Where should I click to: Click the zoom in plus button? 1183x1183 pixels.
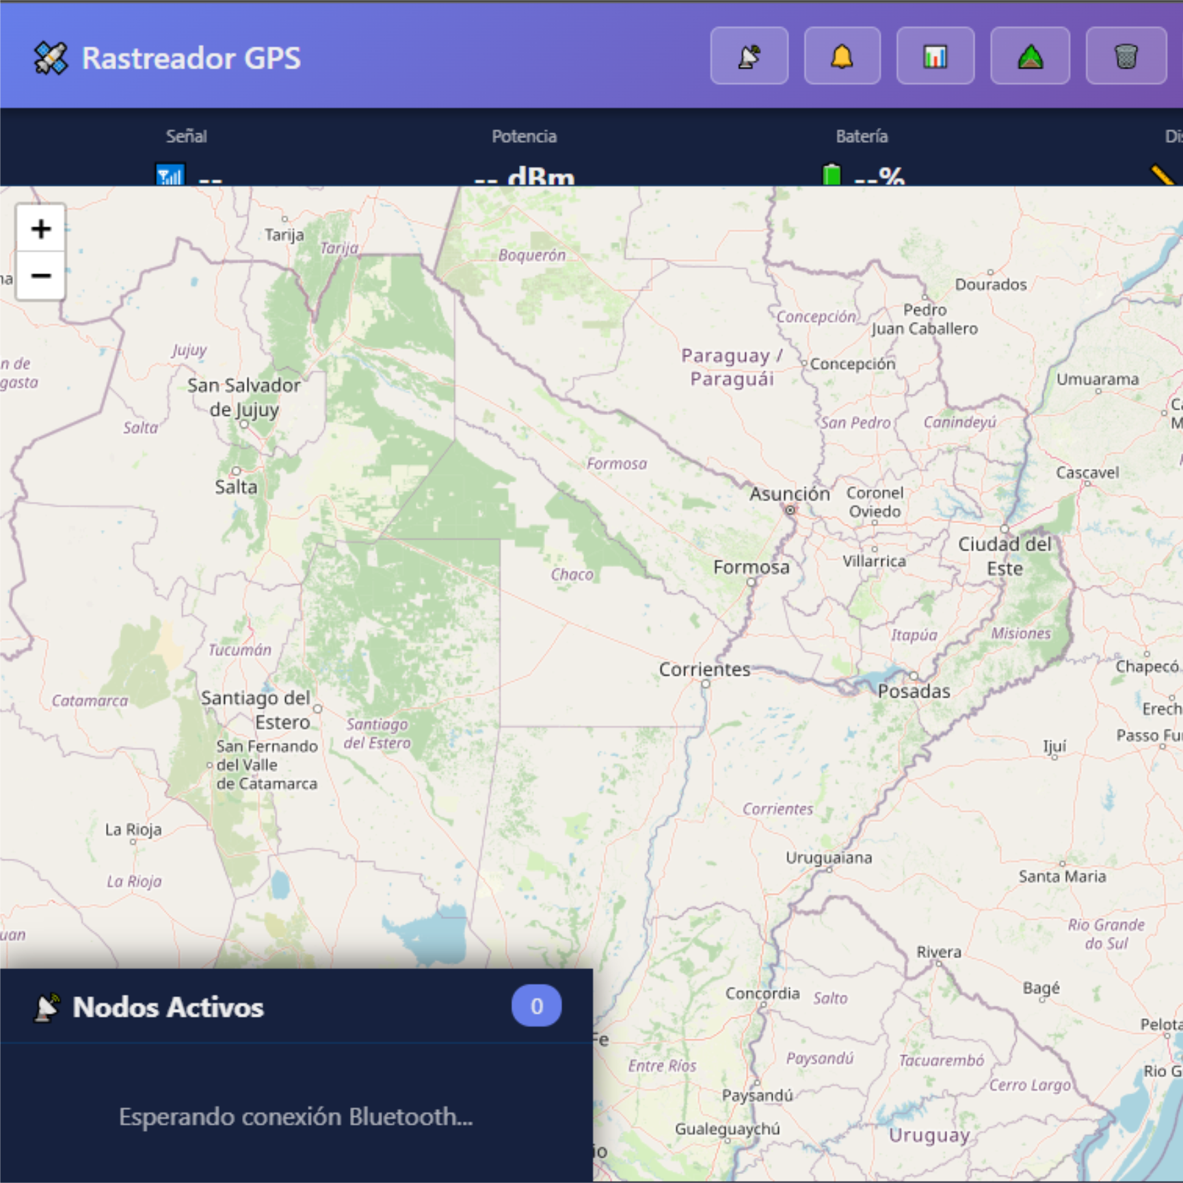[x=40, y=229]
